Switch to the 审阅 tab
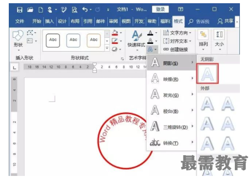The image size is (251, 181). (x=113, y=21)
